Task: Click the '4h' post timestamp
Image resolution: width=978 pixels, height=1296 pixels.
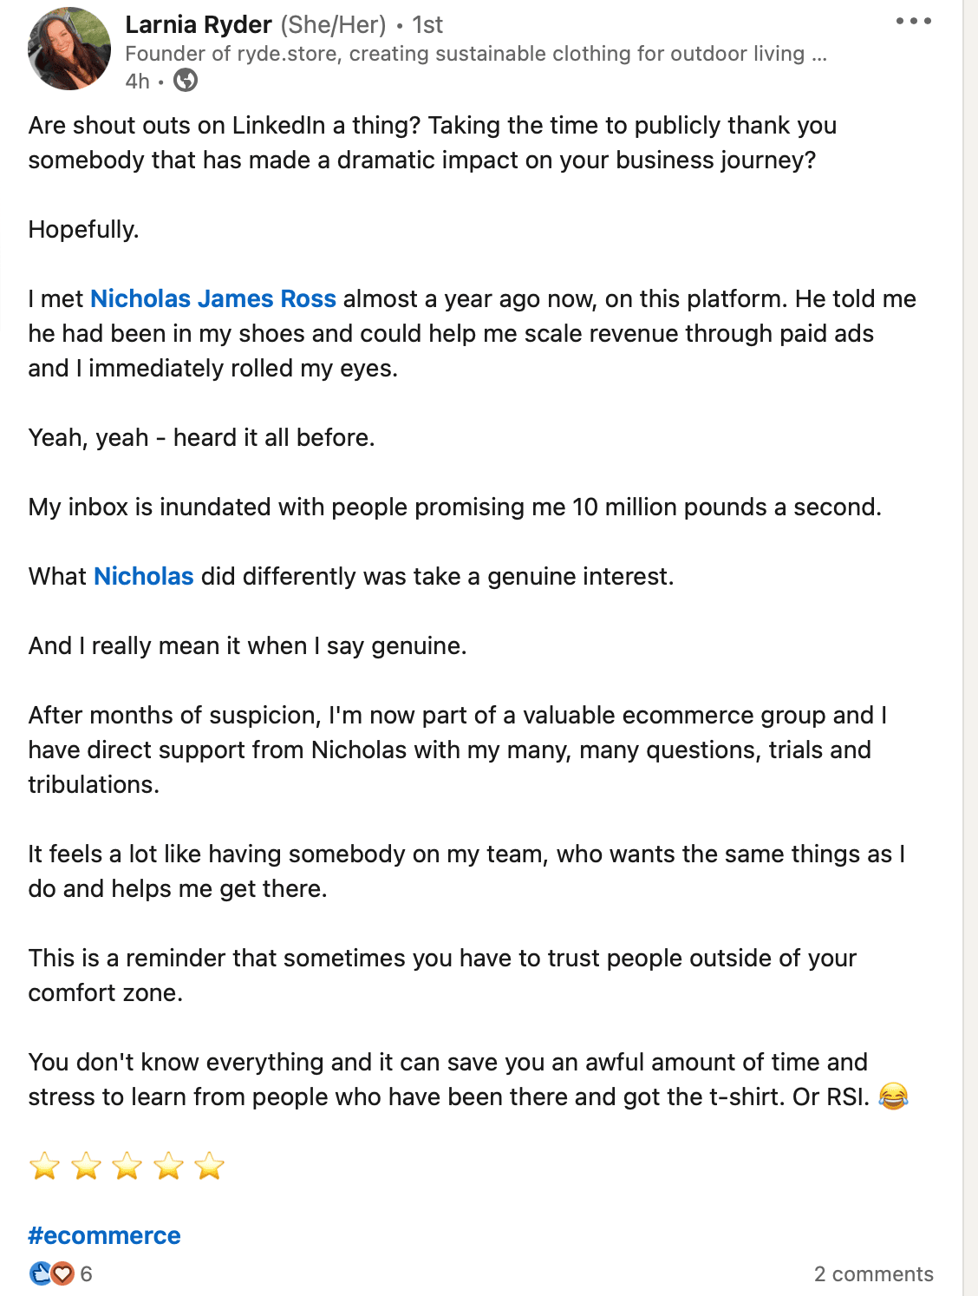Action: tap(137, 81)
